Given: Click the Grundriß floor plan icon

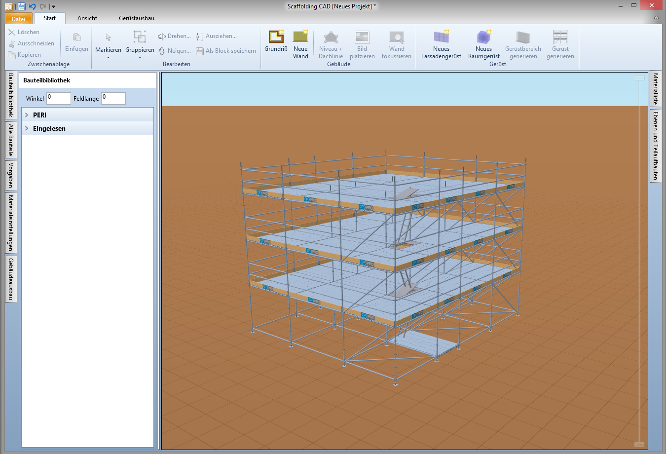Looking at the screenshot, I should (x=276, y=37).
